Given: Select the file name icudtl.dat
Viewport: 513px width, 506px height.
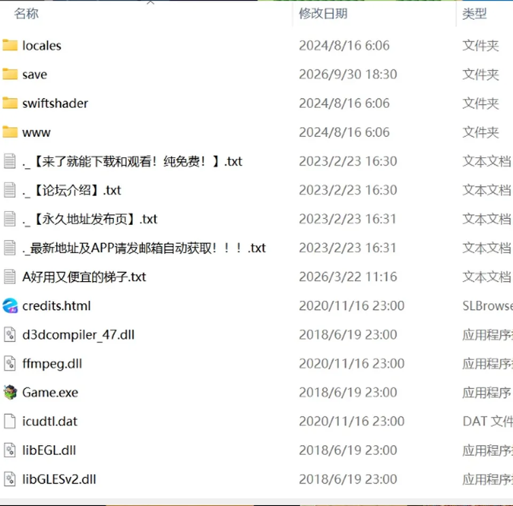Looking at the screenshot, I should click(x=50, y=422).
